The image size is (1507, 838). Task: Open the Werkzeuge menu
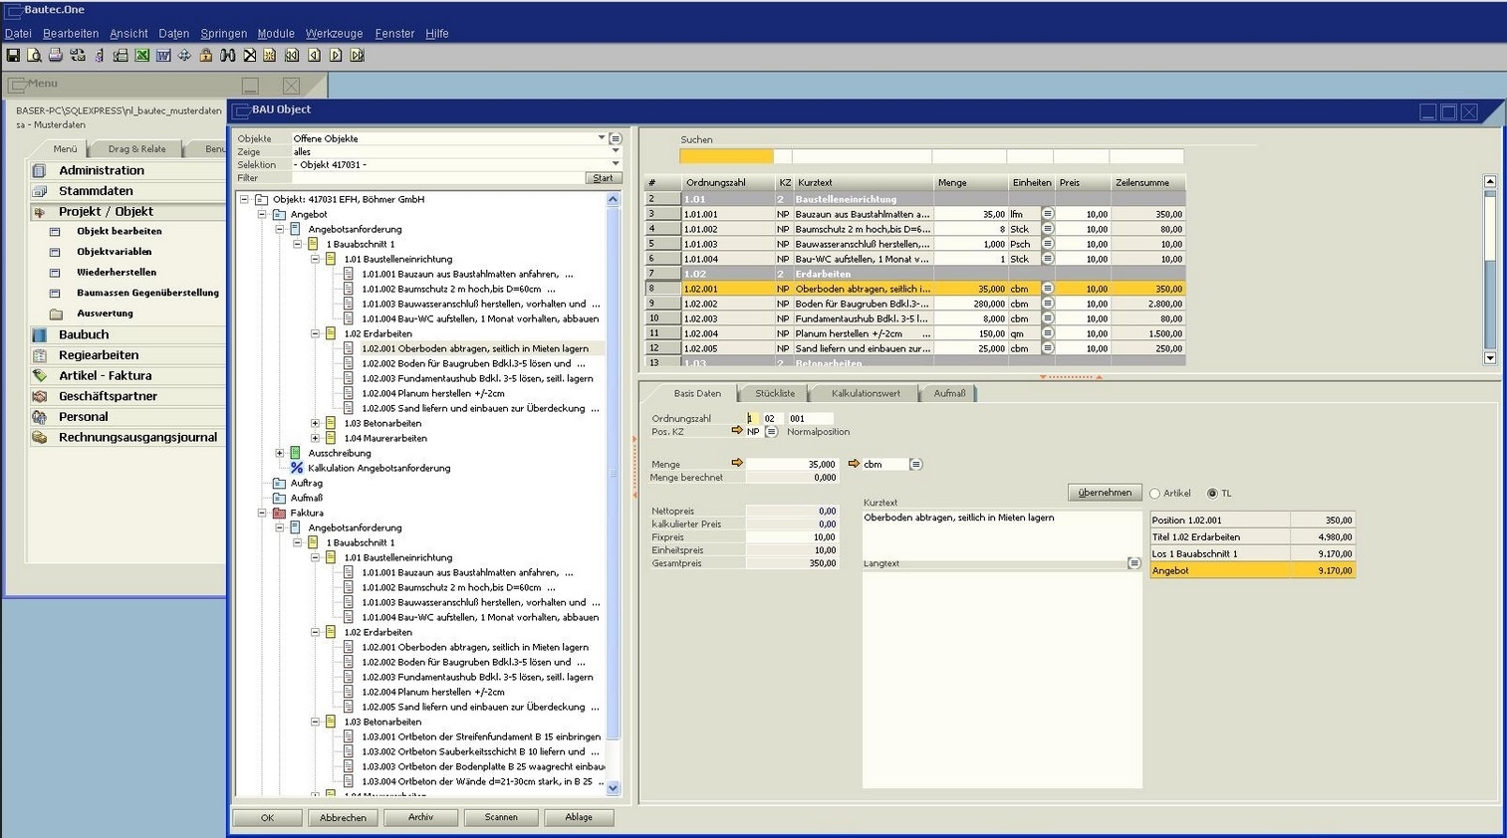334,33
